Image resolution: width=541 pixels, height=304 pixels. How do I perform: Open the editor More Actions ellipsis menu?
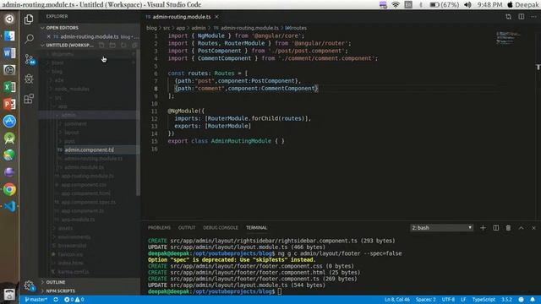click(x=533, y=17)
